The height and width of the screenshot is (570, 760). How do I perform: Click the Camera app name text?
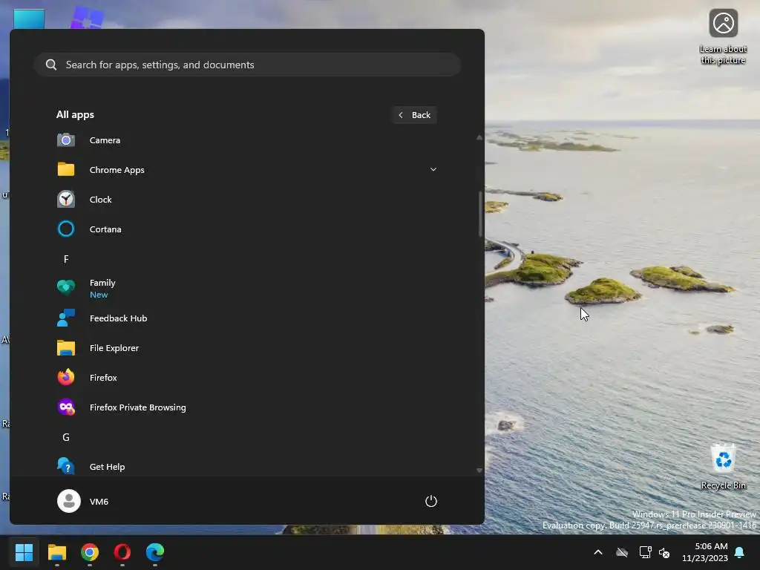[105, 140]
